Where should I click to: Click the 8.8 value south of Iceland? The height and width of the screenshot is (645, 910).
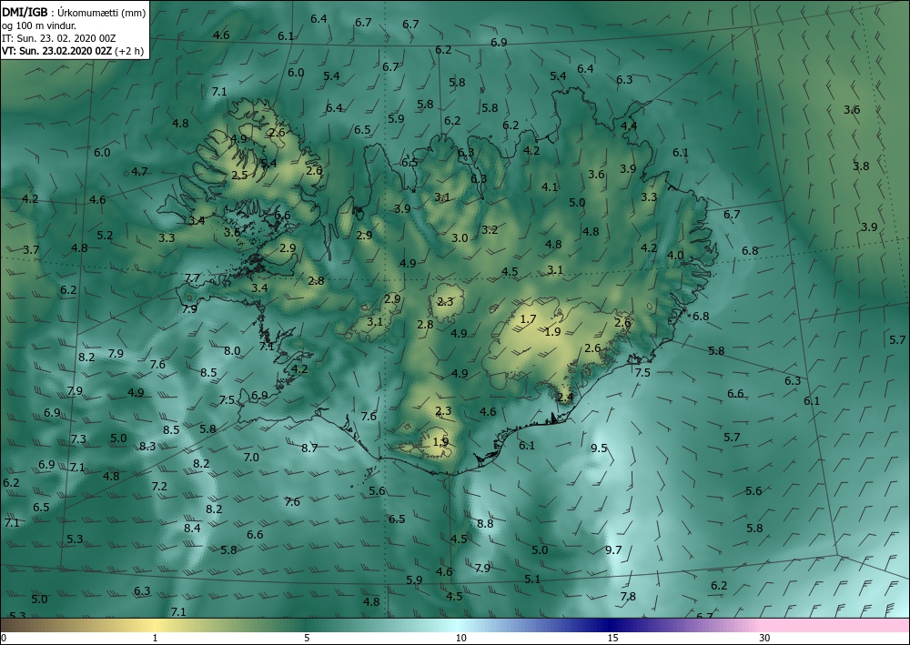pyautogui.click(x=485, y=523)
